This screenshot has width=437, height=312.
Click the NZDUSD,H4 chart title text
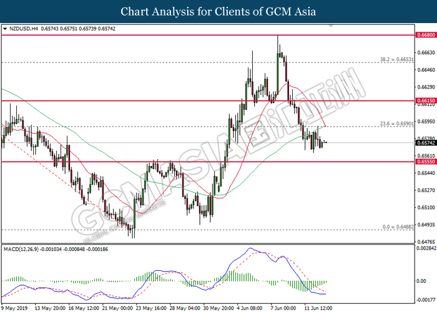pyautogui.click(x=24, y=29)
